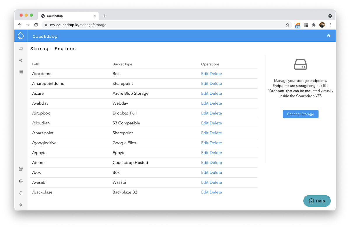350x229 pixels.
Task: Delete the /wasabi storage engine
Action: coord(217,182)
